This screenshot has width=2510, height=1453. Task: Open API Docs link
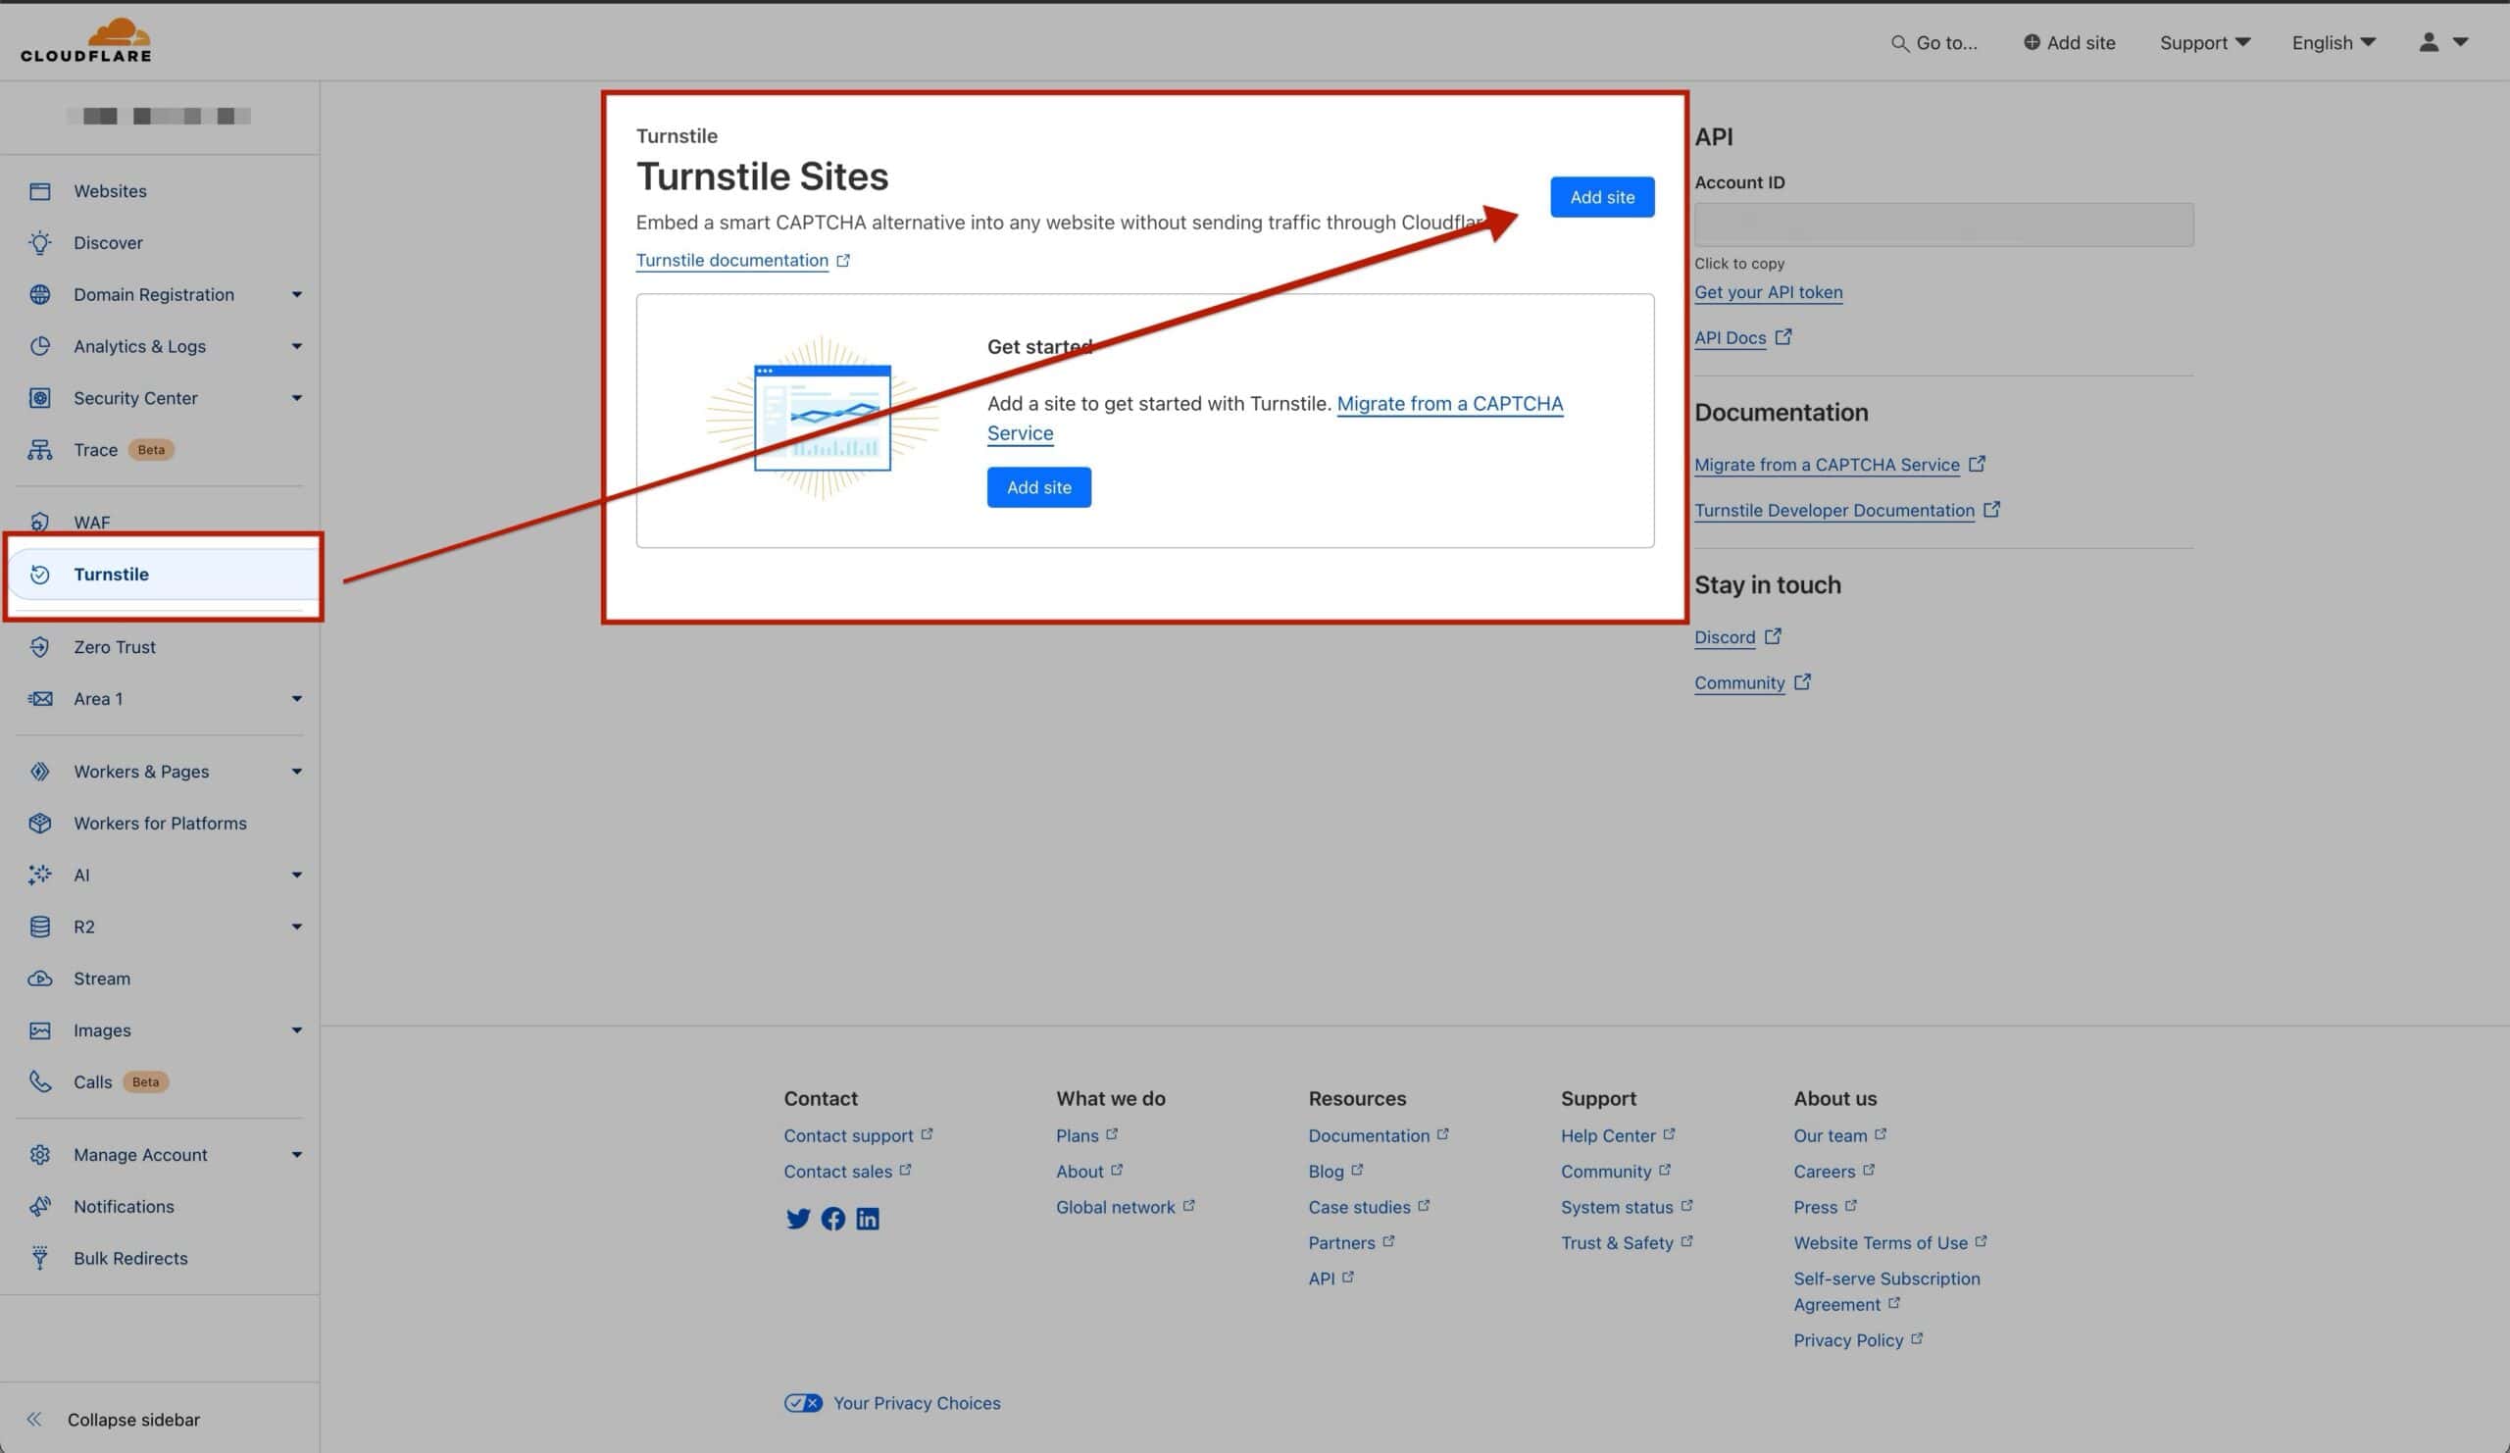coord(1743,337)
